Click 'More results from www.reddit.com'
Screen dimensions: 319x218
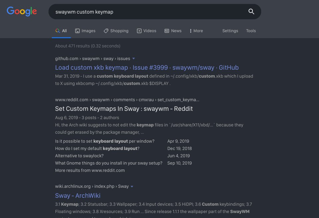click(x=90, y=171)
